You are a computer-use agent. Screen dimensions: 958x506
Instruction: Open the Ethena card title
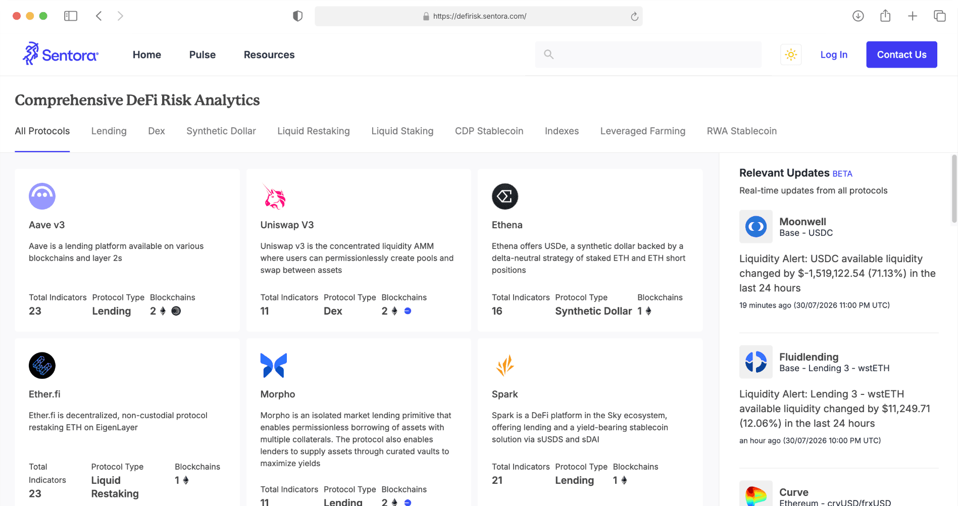point(507,225)
